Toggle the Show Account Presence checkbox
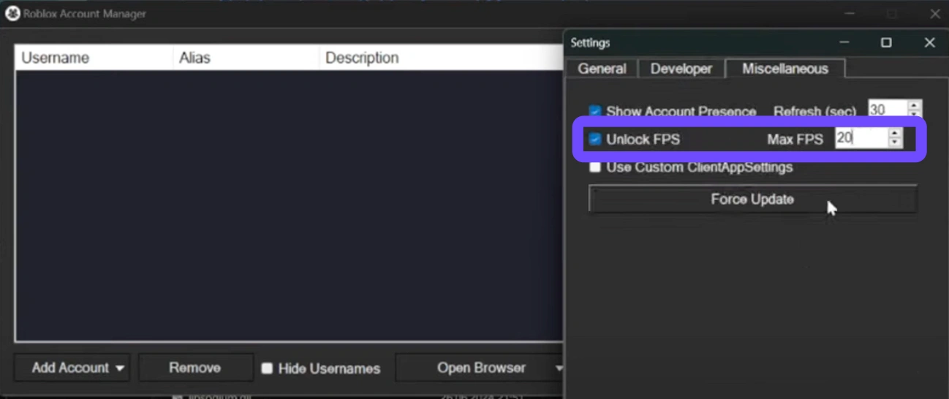949x399 pixels. click(x=595, y=111)
